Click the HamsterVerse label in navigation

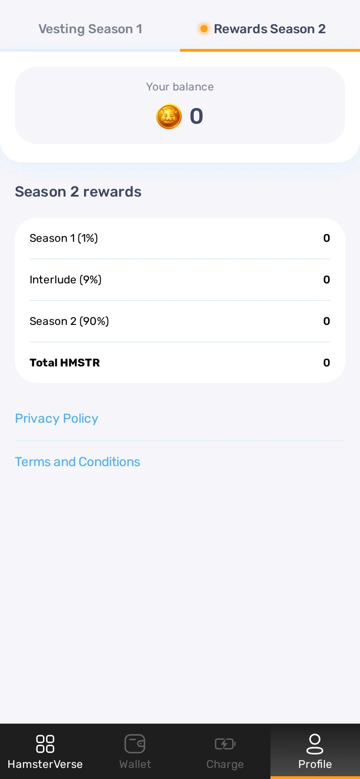(x=45, y=764)
